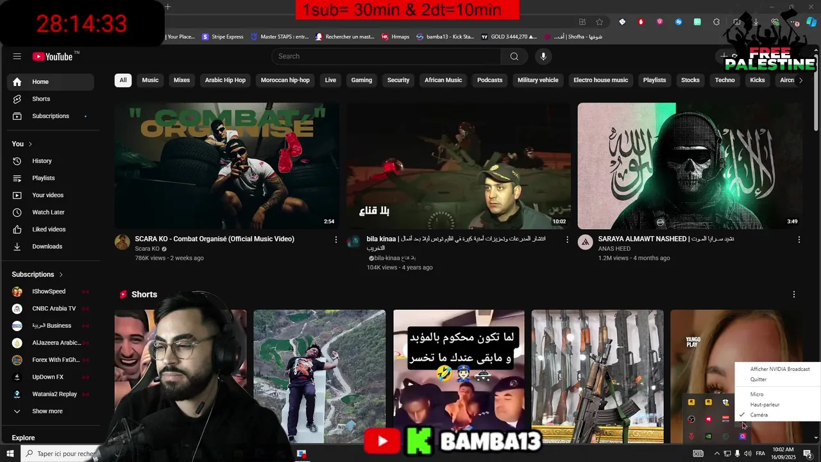Add page to favorites star icon
The image size is (821, 462).
(599, 22)
